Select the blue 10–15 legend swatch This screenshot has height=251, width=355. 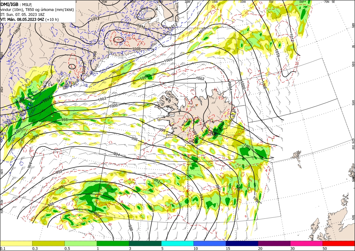tap(210, 243)
